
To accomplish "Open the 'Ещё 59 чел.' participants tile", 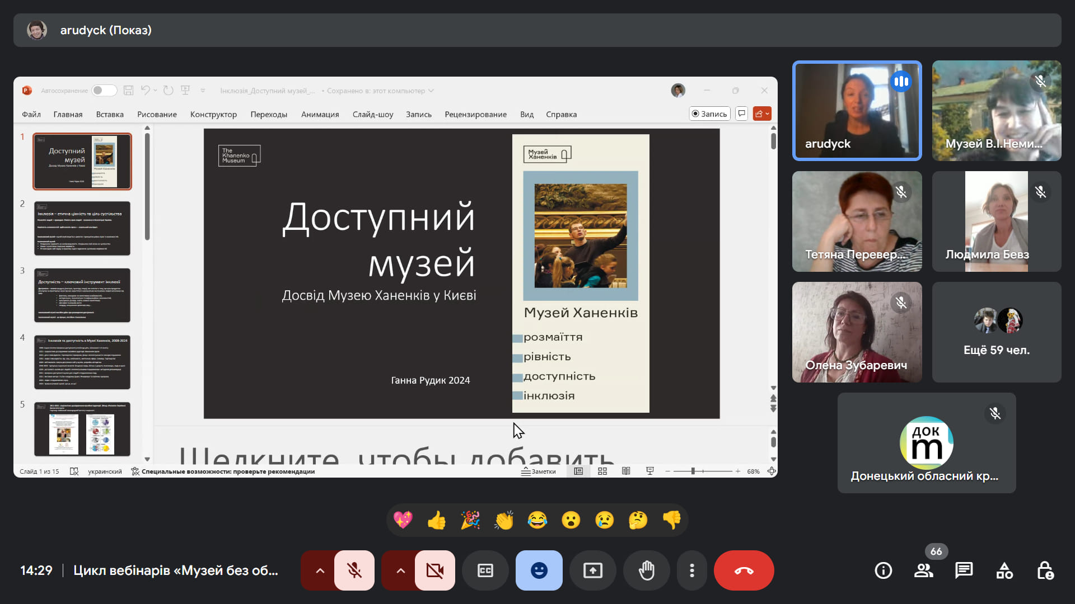I will pos(997,332).
